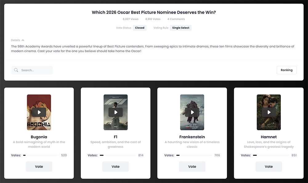Vote for F1
308x183 pixels.
click(x=115, y=167)
